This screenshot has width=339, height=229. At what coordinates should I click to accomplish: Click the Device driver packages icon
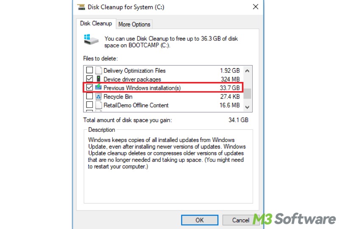tap(99, 79)
